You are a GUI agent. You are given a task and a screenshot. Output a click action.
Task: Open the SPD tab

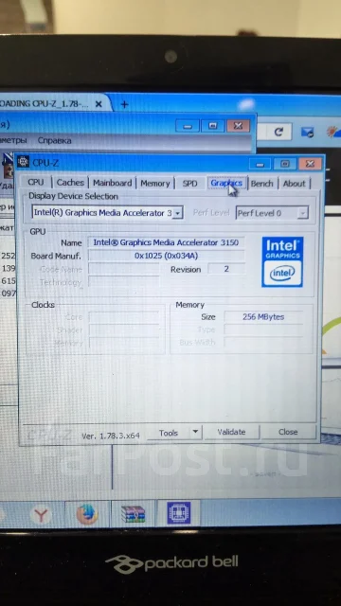click(x=189, y=184)
